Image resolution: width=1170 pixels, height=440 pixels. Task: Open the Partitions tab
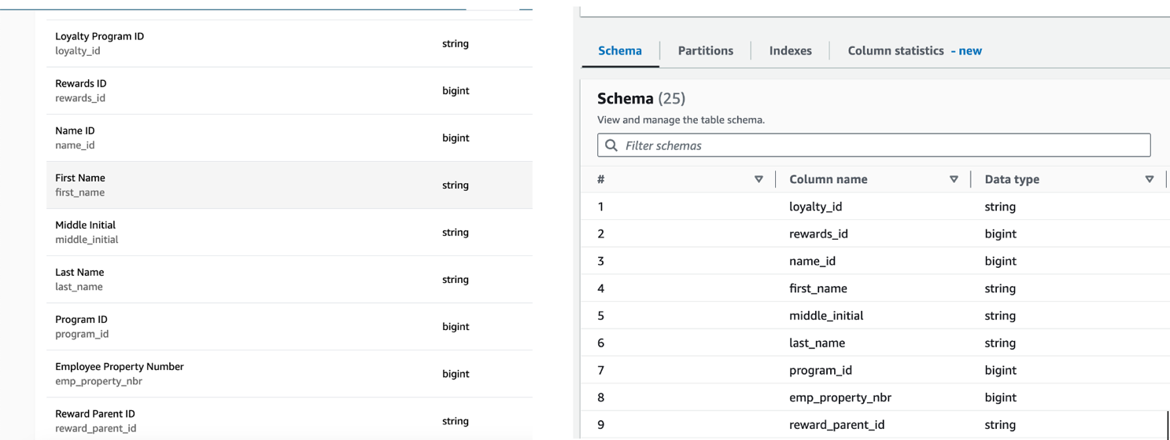click(706, 51)
